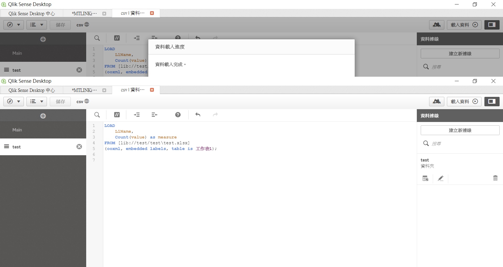
Task: Open the compass navigation dropdown in dimmed window
Action: click(14, 25)
